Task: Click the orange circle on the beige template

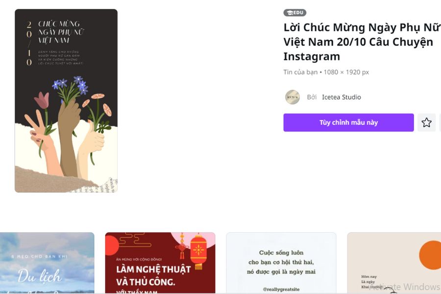Action: tap(430, 255)
